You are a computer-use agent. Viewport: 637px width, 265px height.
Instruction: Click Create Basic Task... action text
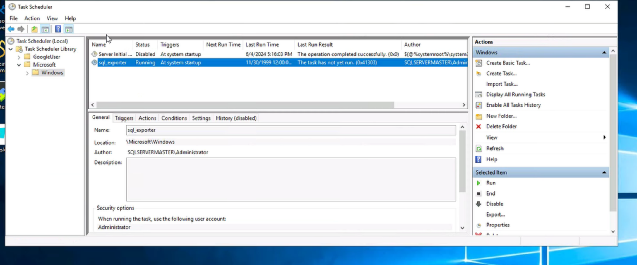tap(508, 63)
